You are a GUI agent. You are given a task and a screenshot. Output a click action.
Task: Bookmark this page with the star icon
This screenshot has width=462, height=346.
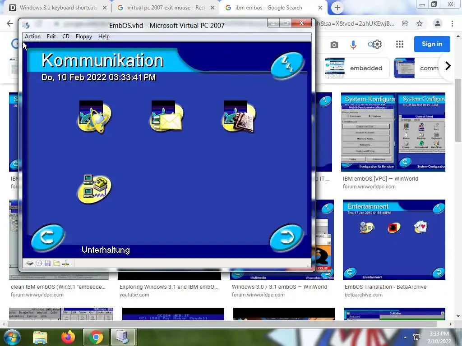[x=420, y=23]
